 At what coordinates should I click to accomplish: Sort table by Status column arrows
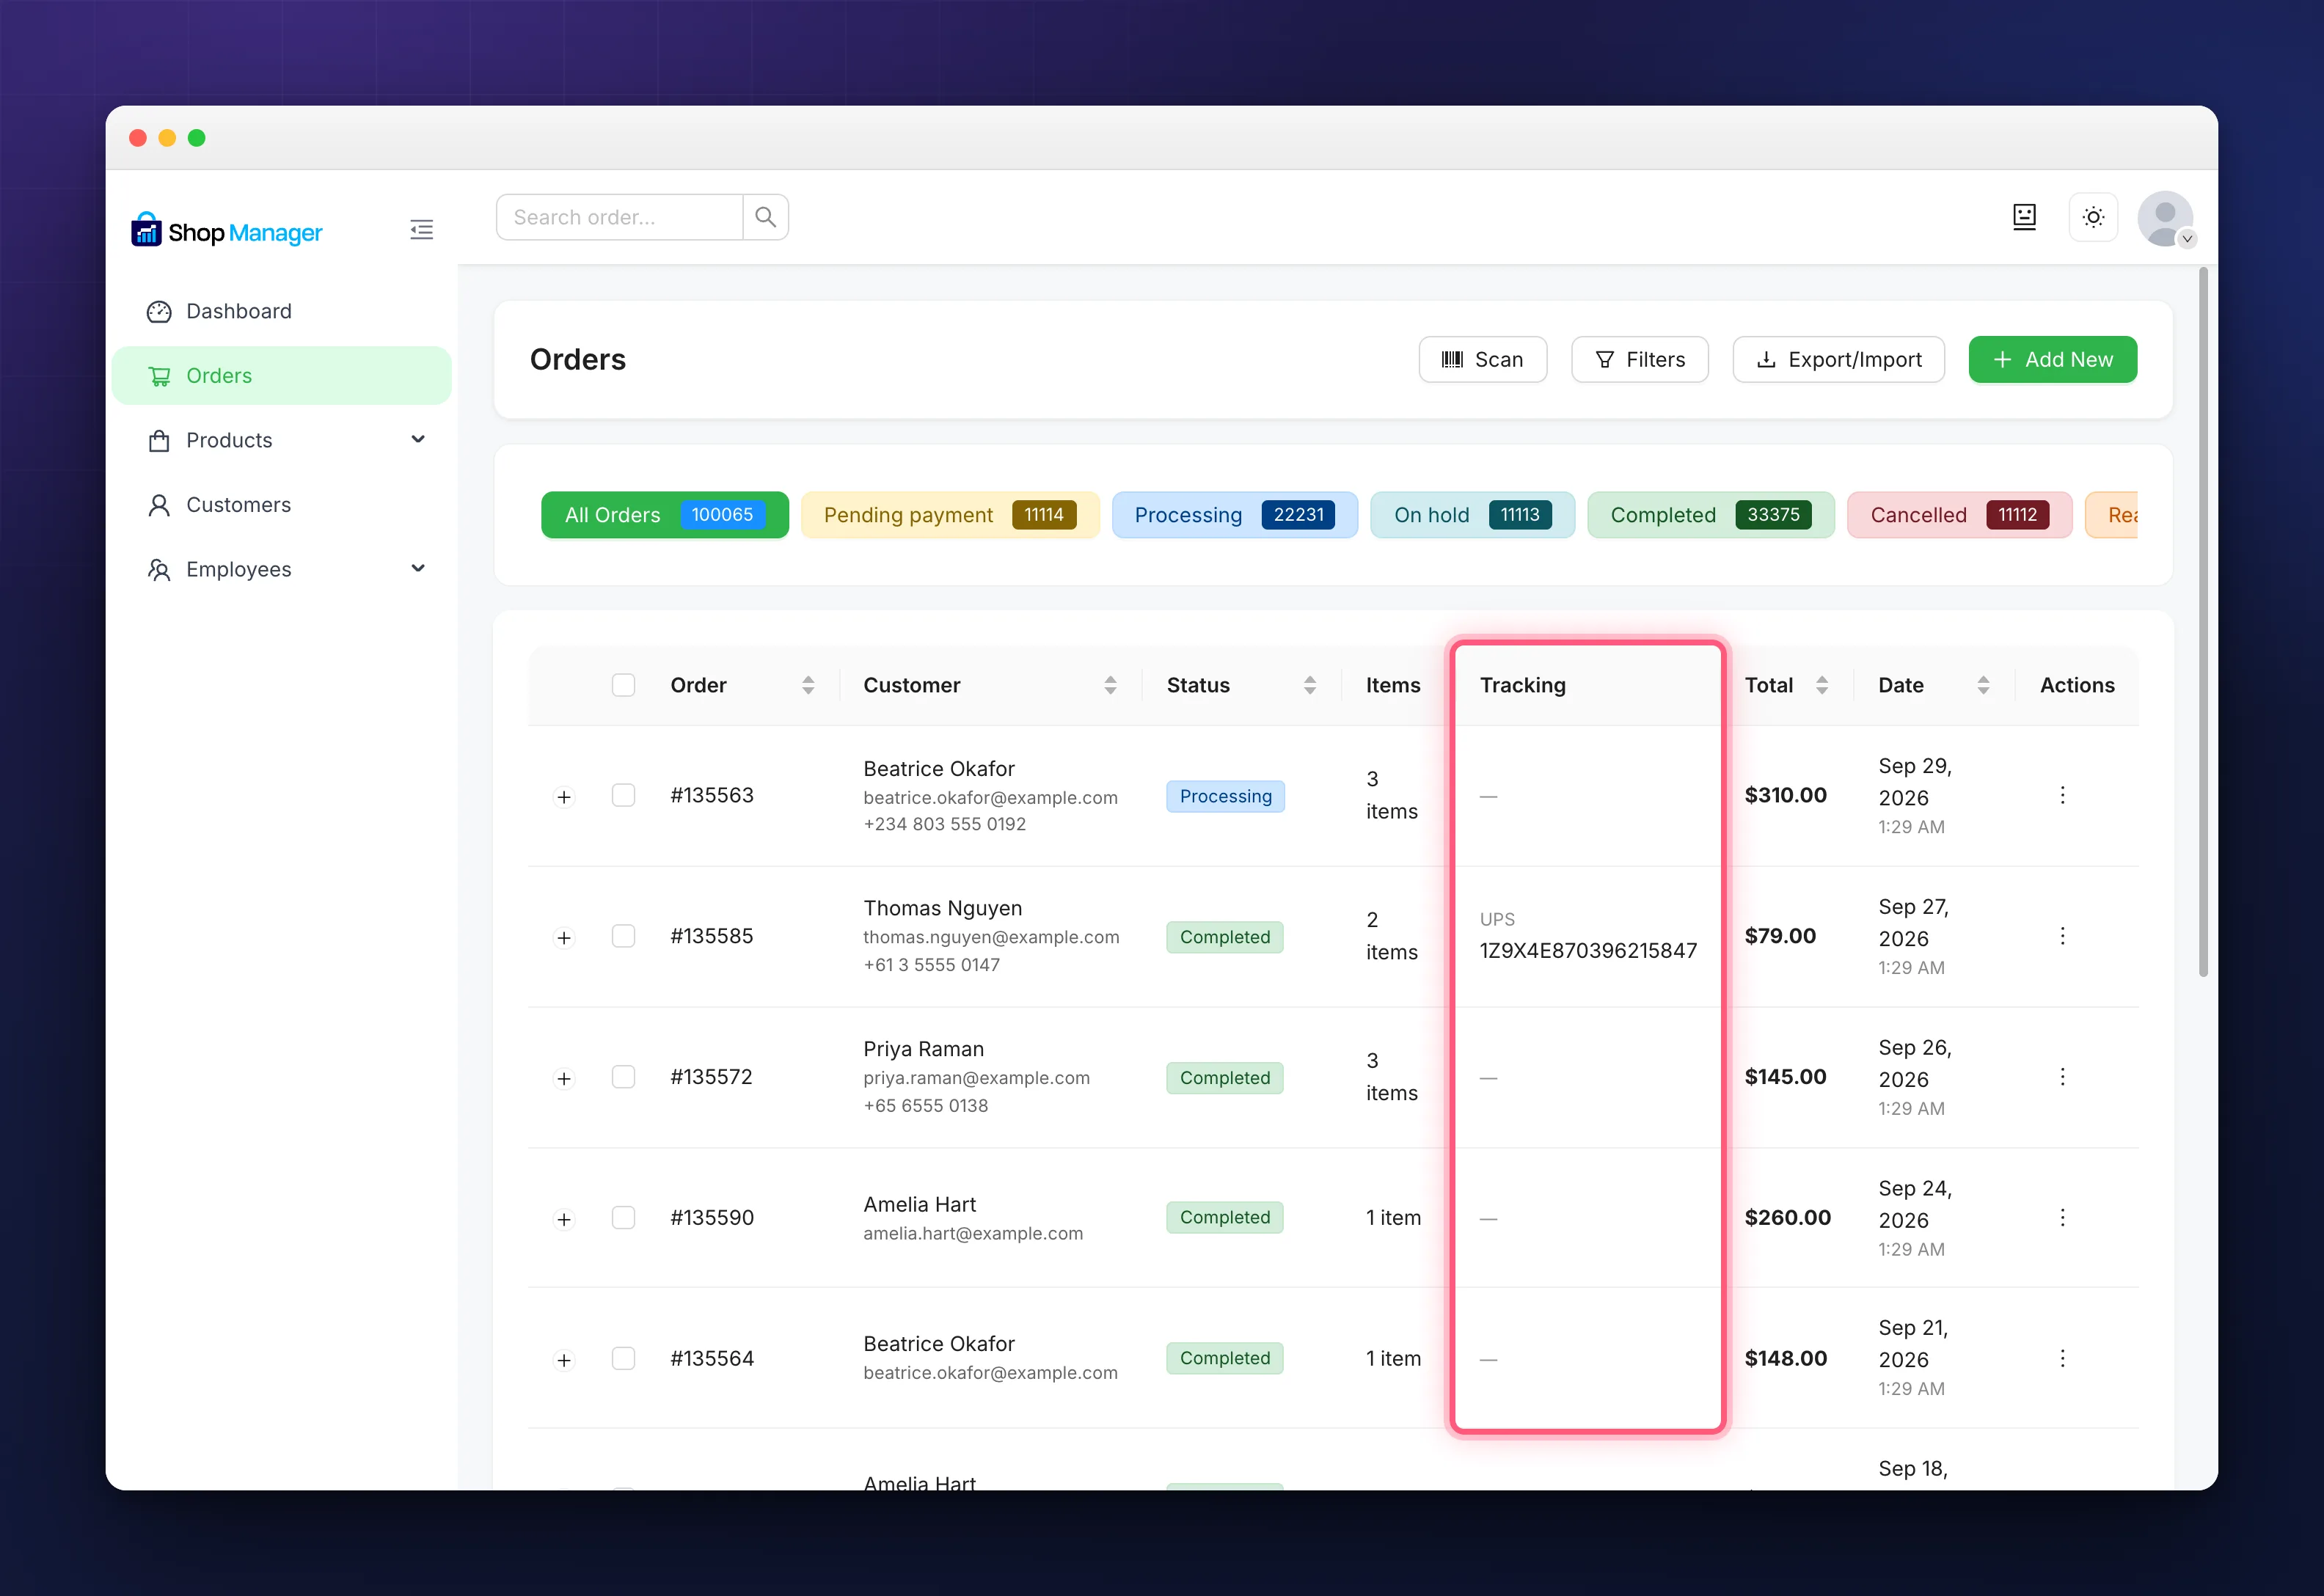pos(1310,685)
